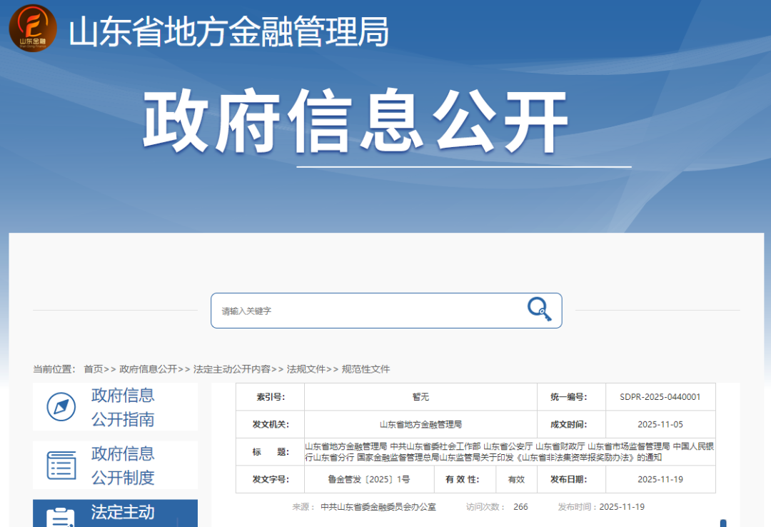Select the SDPR-2025-0440001 unified number cell
This screenshot has width=771, height=527.
(x=661, y=397)
